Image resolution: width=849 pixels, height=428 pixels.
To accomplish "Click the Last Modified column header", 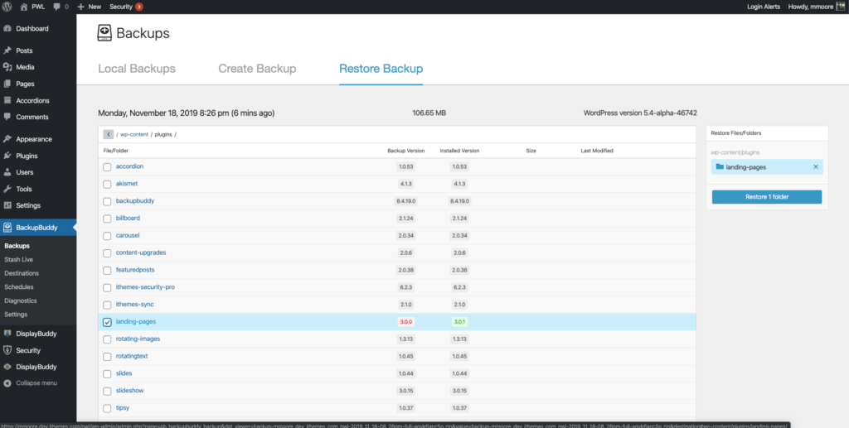I will (x=597, y=151).
